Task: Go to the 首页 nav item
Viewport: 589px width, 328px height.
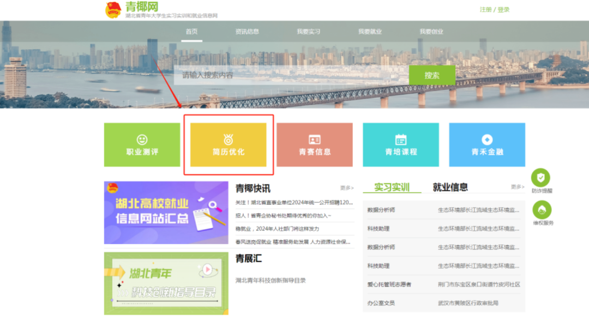Action: [191, 32]
